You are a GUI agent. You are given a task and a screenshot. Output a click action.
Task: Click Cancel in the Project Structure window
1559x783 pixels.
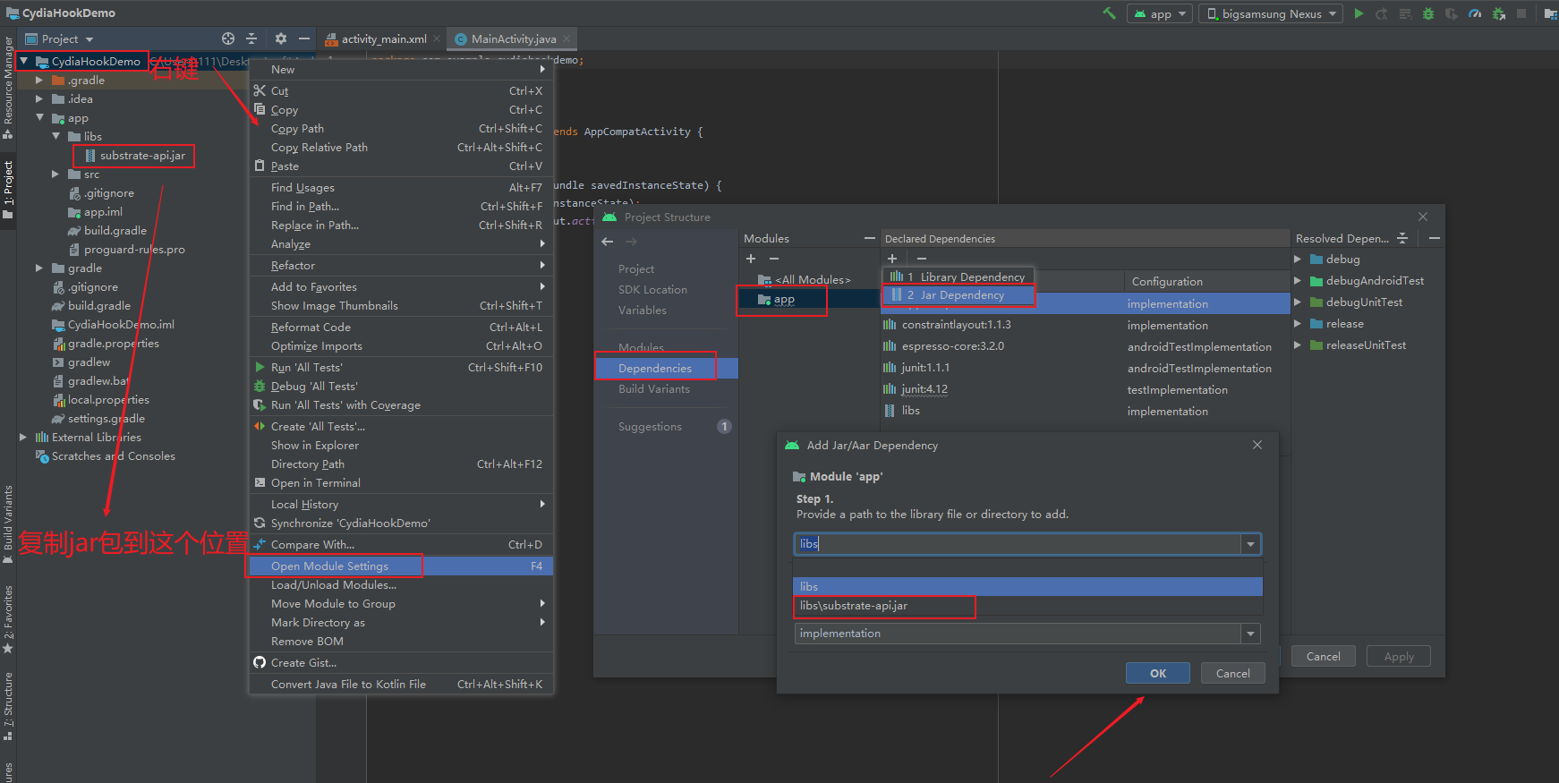click(1323, 656)
